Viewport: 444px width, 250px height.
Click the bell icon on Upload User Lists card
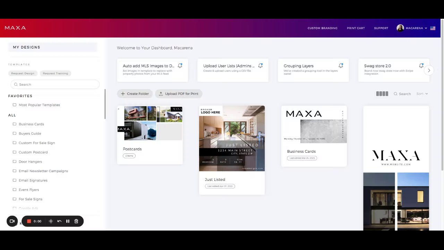261,65
